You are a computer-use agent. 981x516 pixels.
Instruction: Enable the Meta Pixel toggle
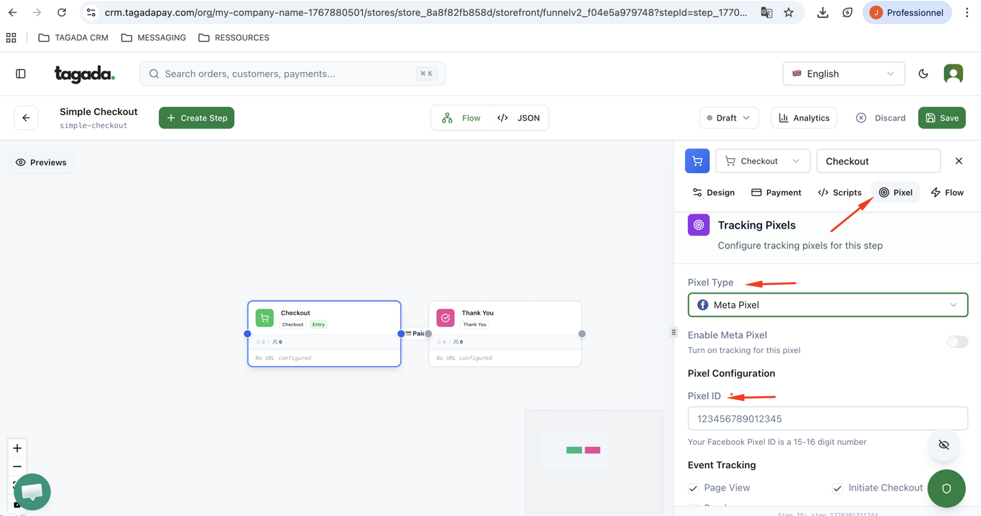pyautogui.click(x=956, y=341)
